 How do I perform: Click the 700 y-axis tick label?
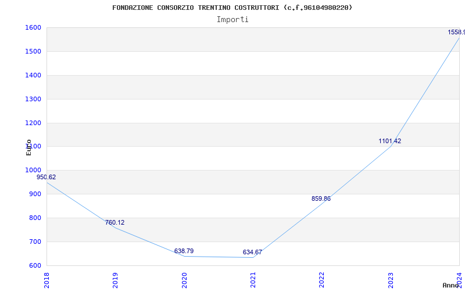click(35, 242)
